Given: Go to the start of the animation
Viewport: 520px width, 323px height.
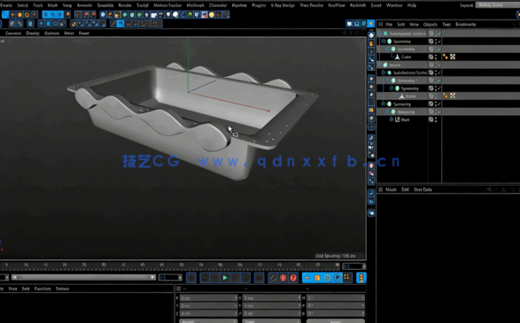Looking at the screenshot, I should coord(190,278).
